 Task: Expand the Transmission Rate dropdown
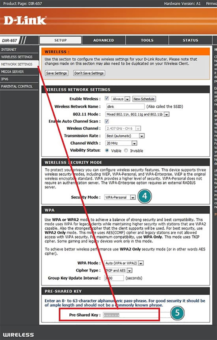click(x=125, y=136)
